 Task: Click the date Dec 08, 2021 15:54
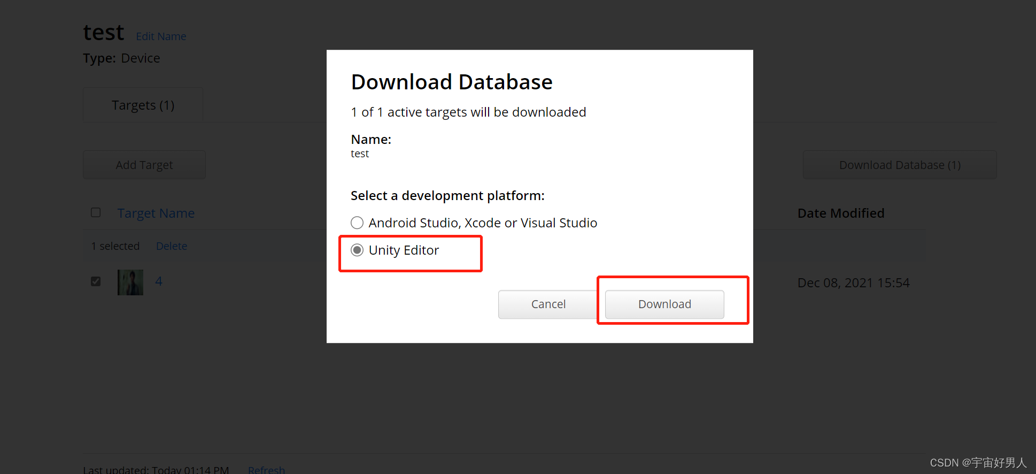pyautogui.click(x=854, y=282)
